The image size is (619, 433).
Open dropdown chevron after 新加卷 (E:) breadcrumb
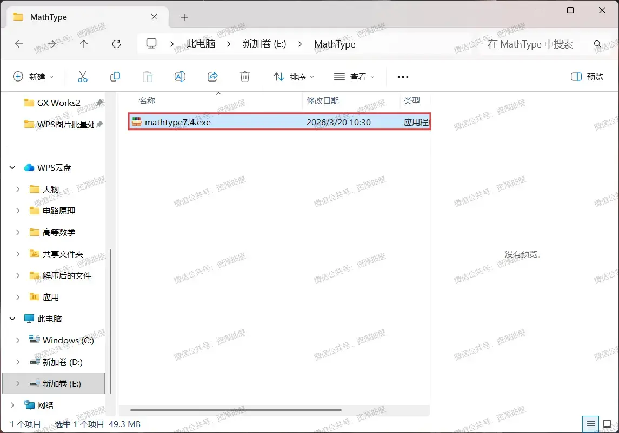(x=300, y=44)
